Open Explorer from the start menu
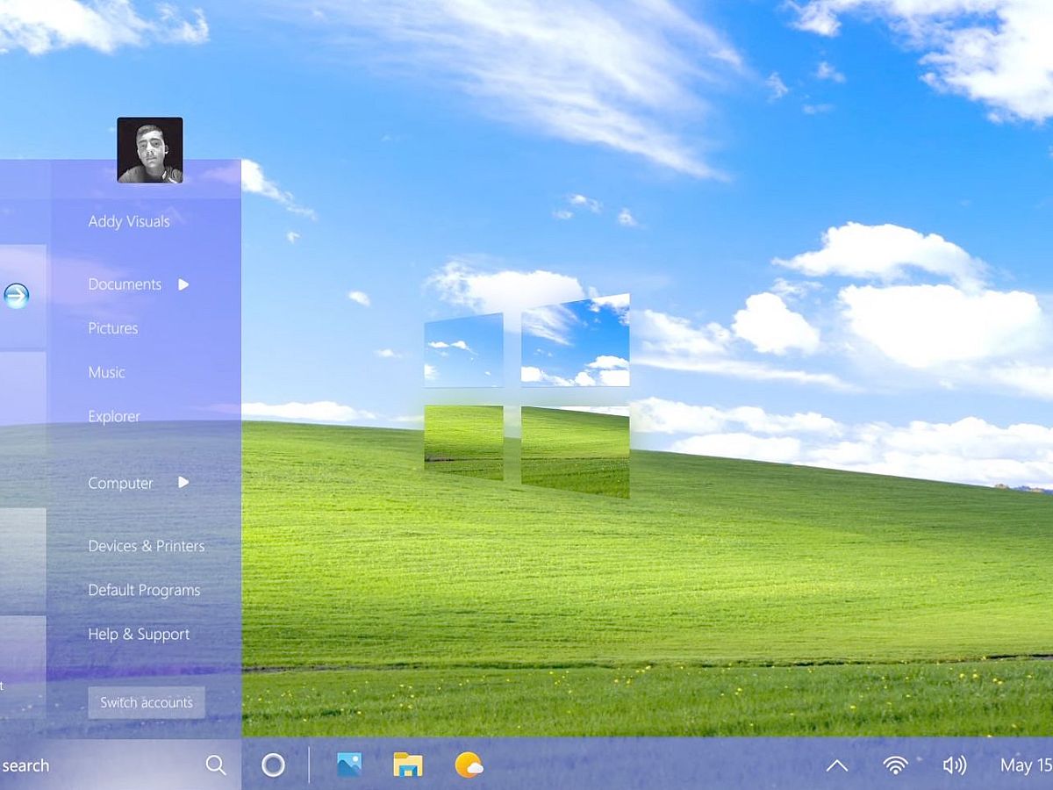 [114, 416]
